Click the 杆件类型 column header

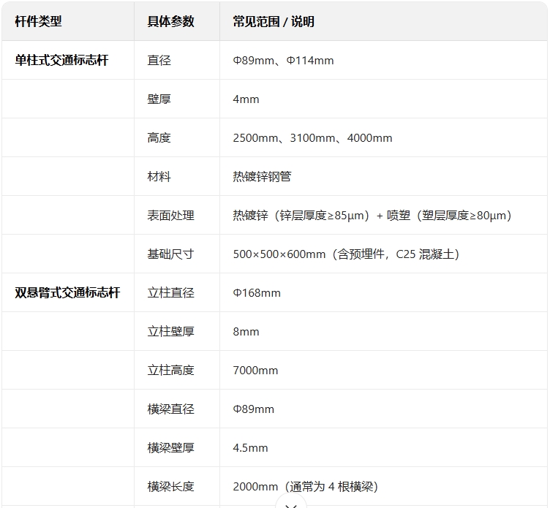pos(39,22)
